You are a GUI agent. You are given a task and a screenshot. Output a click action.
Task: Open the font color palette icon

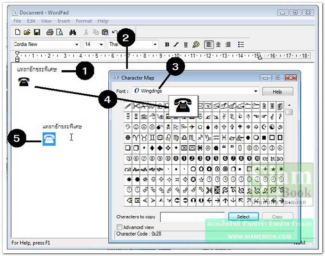pyautogui.click(x=196, y=44)
